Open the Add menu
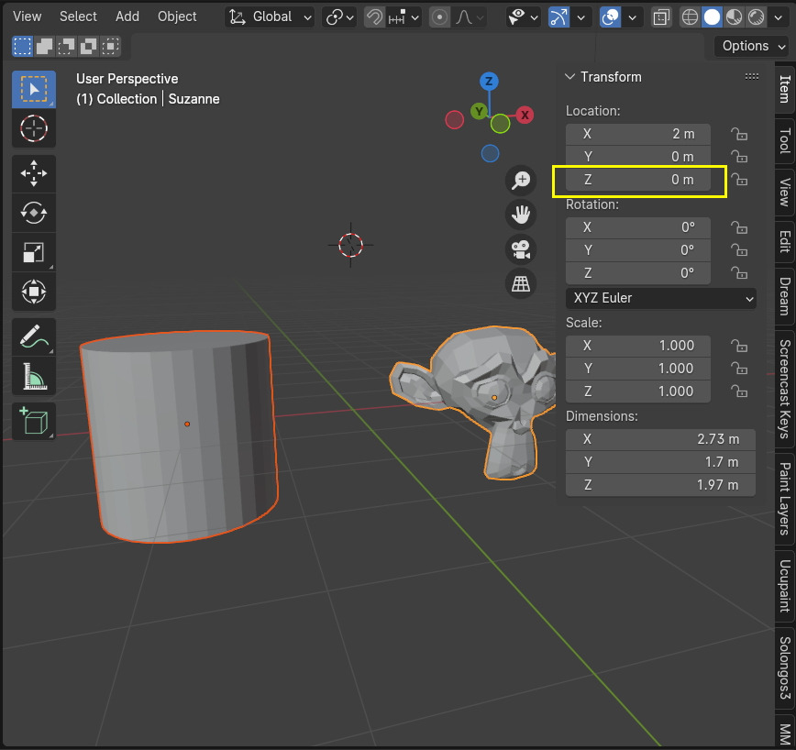Screen dimensions: 796x750 (x=127, y=17)
